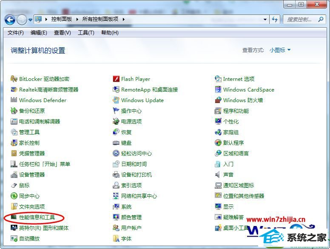This screenshot has width=330, height=249.
Task: Open the 程序和功能 icon
Action: 218,111
